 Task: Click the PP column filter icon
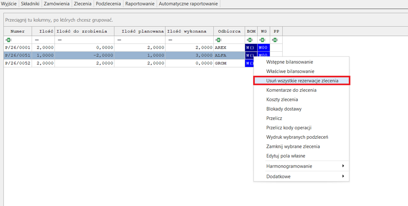coord(275,40)
